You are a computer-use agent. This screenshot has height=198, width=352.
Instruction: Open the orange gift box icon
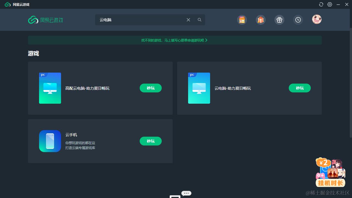point(261,20)
